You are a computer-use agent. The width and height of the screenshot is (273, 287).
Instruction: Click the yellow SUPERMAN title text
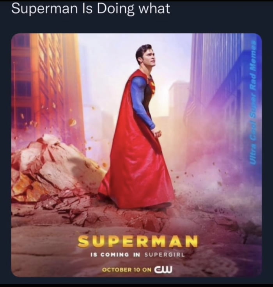(137, 241)
